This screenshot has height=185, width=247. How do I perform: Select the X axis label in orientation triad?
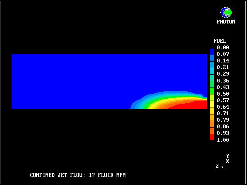[x=228, y=161]
